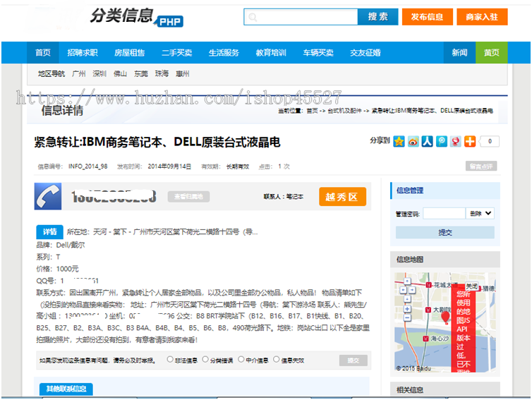The image size is (532, 400).
Task: Click the listing ID INFO_2014_98
Action: tap(88, 166)
